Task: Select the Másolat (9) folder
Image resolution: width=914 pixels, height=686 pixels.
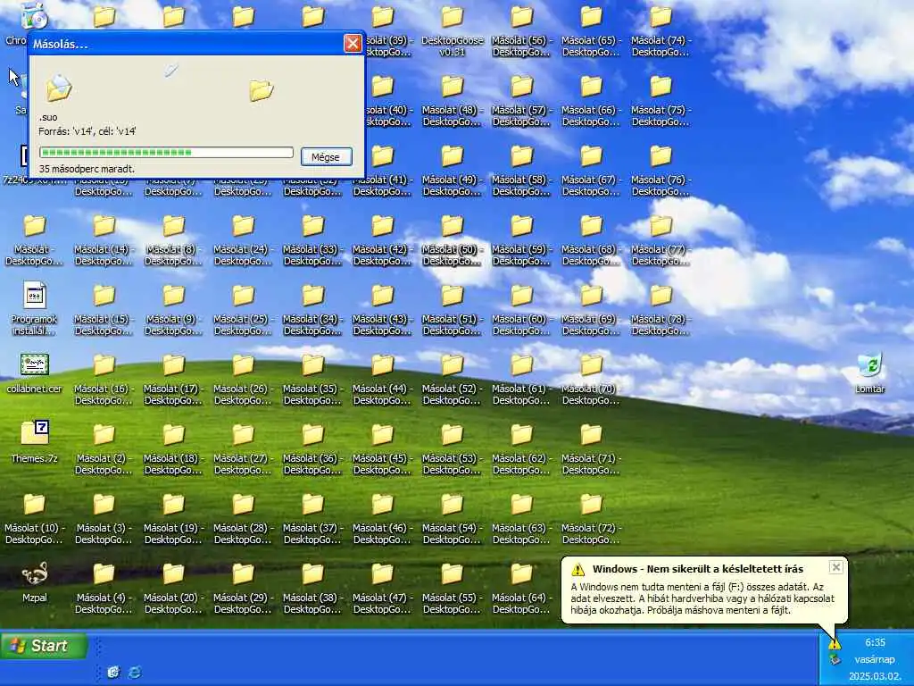Action: [x=174, y=309]
